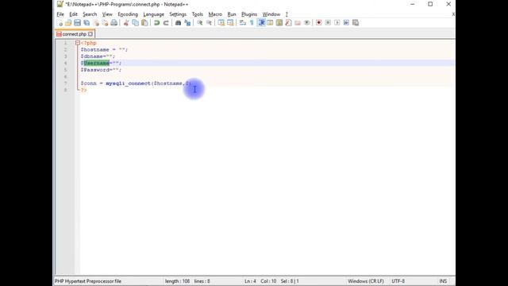This screenshot has width=508, height=286.
Task: Open the Search menu
Action: (90, 14)
